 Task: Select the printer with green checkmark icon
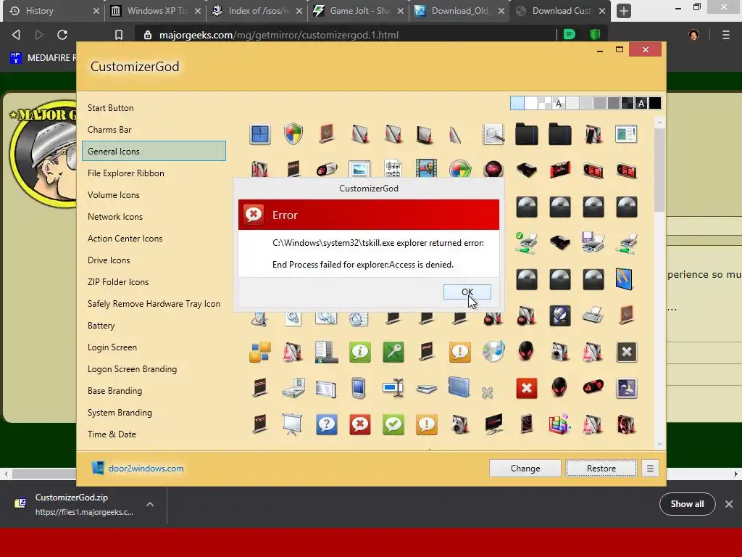tap(526, 242)
